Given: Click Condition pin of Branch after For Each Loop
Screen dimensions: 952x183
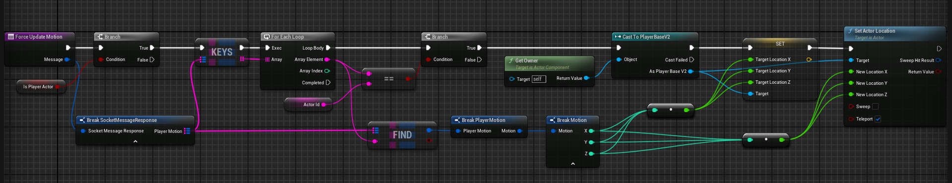Looking at the screenshot, I should pos(428,60).
